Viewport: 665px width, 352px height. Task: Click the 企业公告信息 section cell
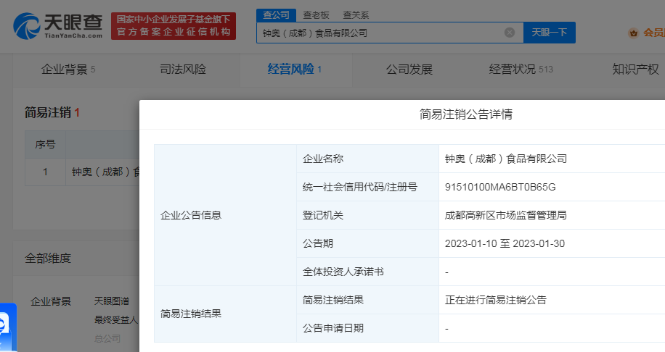click(x=225, y=215)
